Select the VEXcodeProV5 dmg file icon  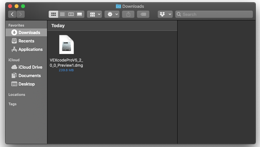(x=66, y=45)
